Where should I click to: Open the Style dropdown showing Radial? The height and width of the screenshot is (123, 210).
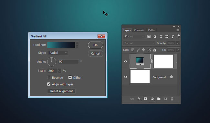click(58, 53)
